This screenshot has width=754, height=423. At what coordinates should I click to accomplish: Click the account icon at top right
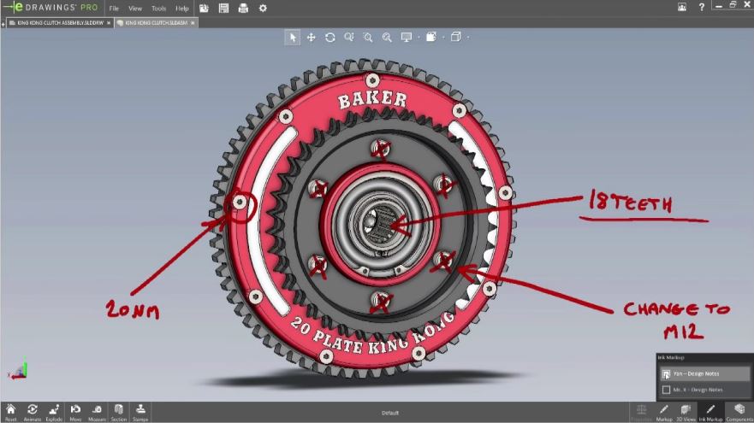click(x=682, y=7)
